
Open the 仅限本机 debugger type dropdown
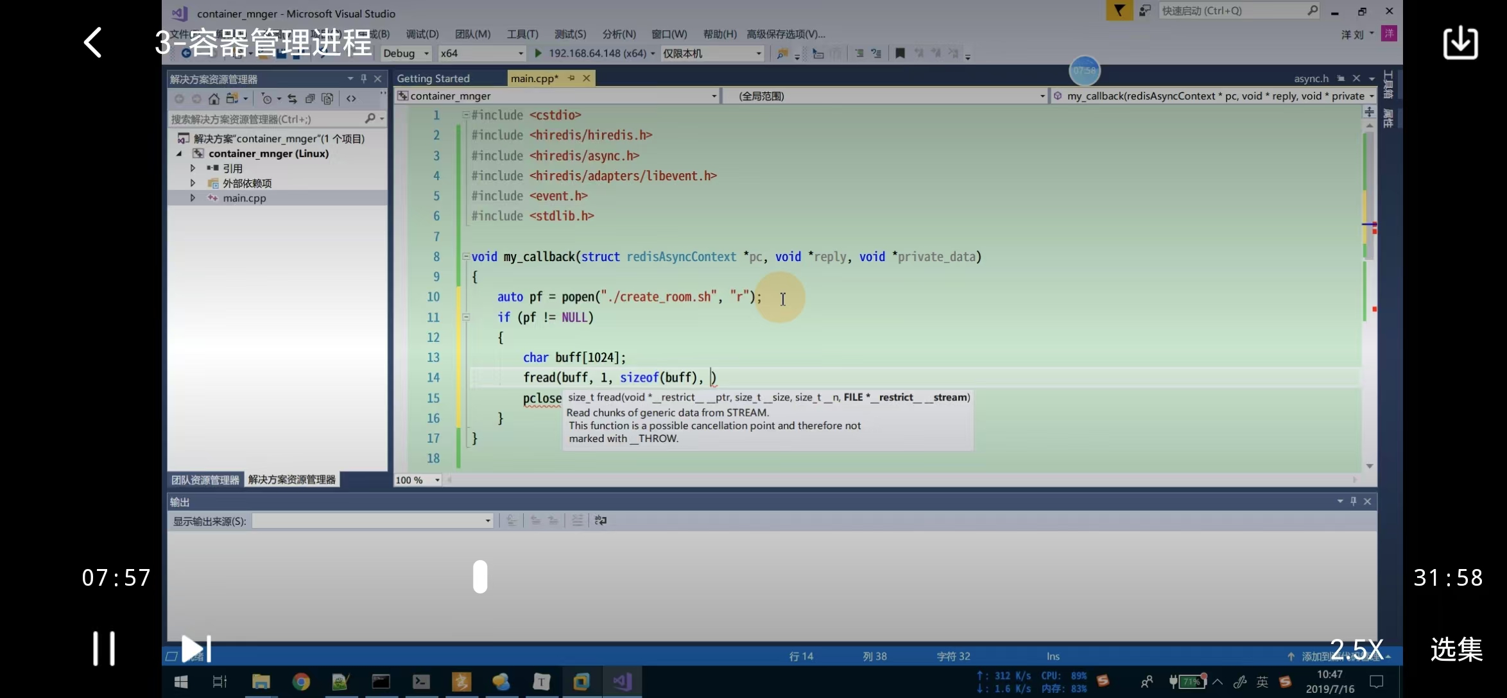pyautogui.click(x=712, y=53)
